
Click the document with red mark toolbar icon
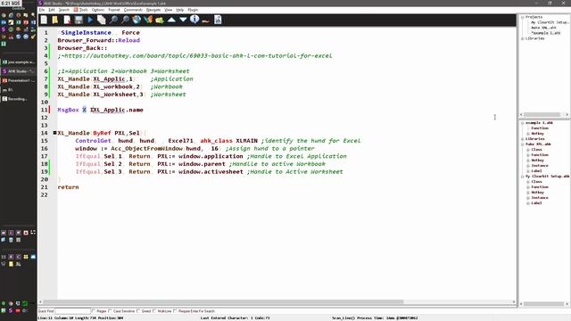tap(67, 20)
